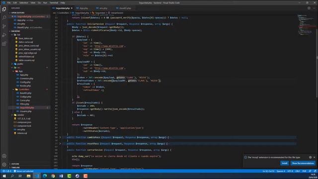318x179 pixels.
Task: Open Google Chrome from taskbar
Action: point(53,176)
